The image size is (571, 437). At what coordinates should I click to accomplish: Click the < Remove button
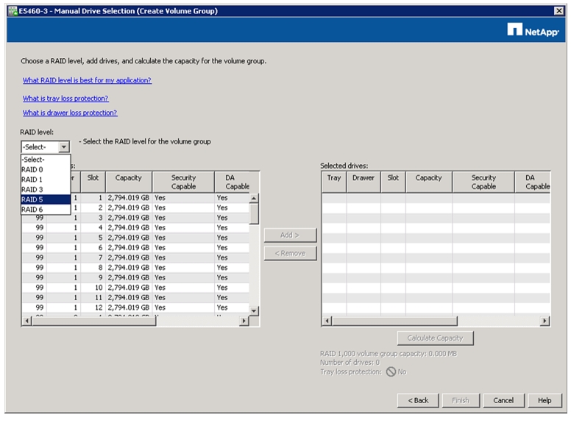[290, 254]
